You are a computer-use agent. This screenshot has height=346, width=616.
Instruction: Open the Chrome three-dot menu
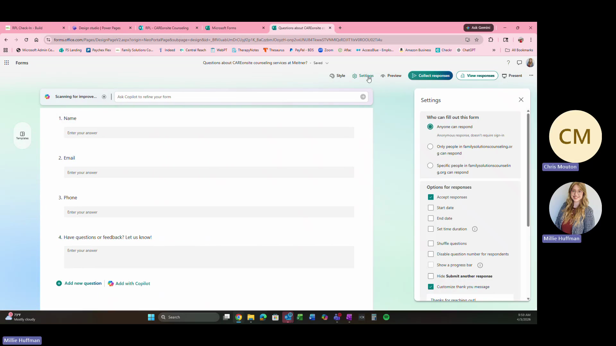click(531, 40)
